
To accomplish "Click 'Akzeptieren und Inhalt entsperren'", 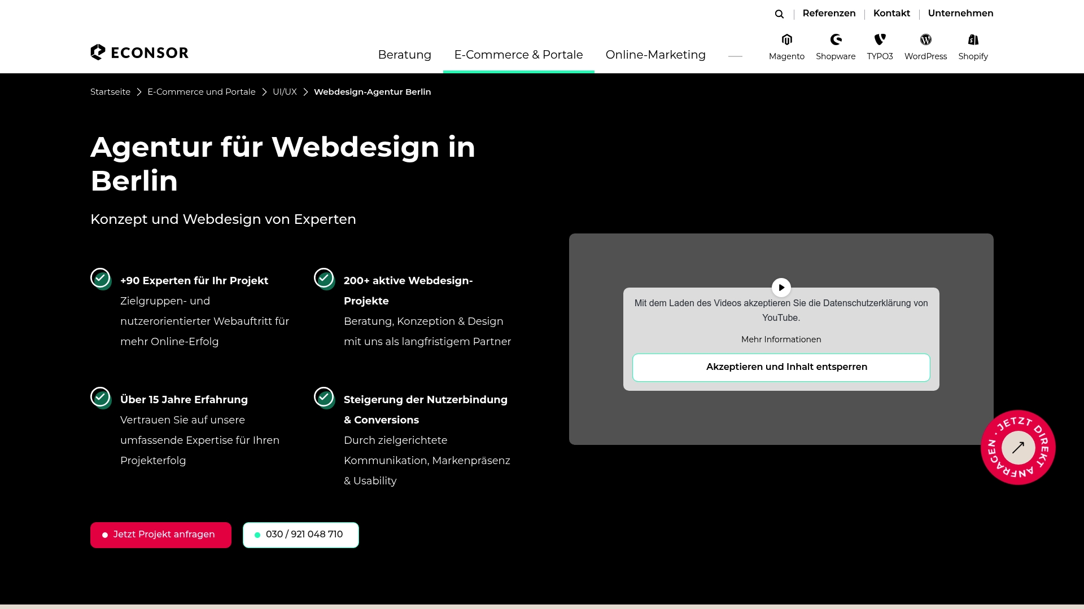I will [x=781, y=367].
